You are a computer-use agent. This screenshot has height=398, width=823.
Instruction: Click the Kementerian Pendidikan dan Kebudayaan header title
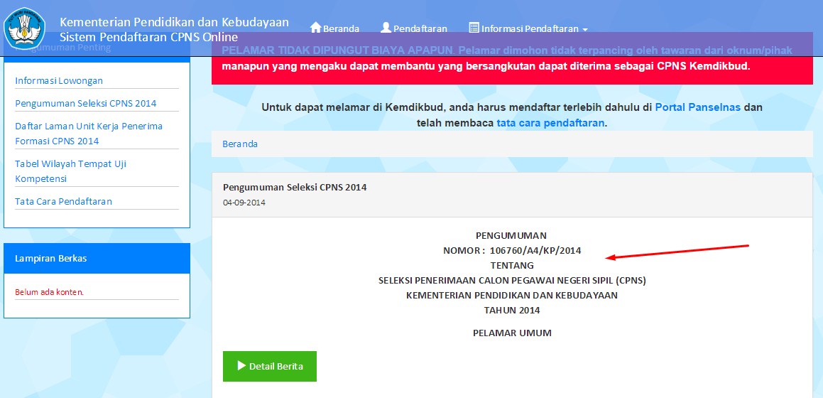point(174,22)
